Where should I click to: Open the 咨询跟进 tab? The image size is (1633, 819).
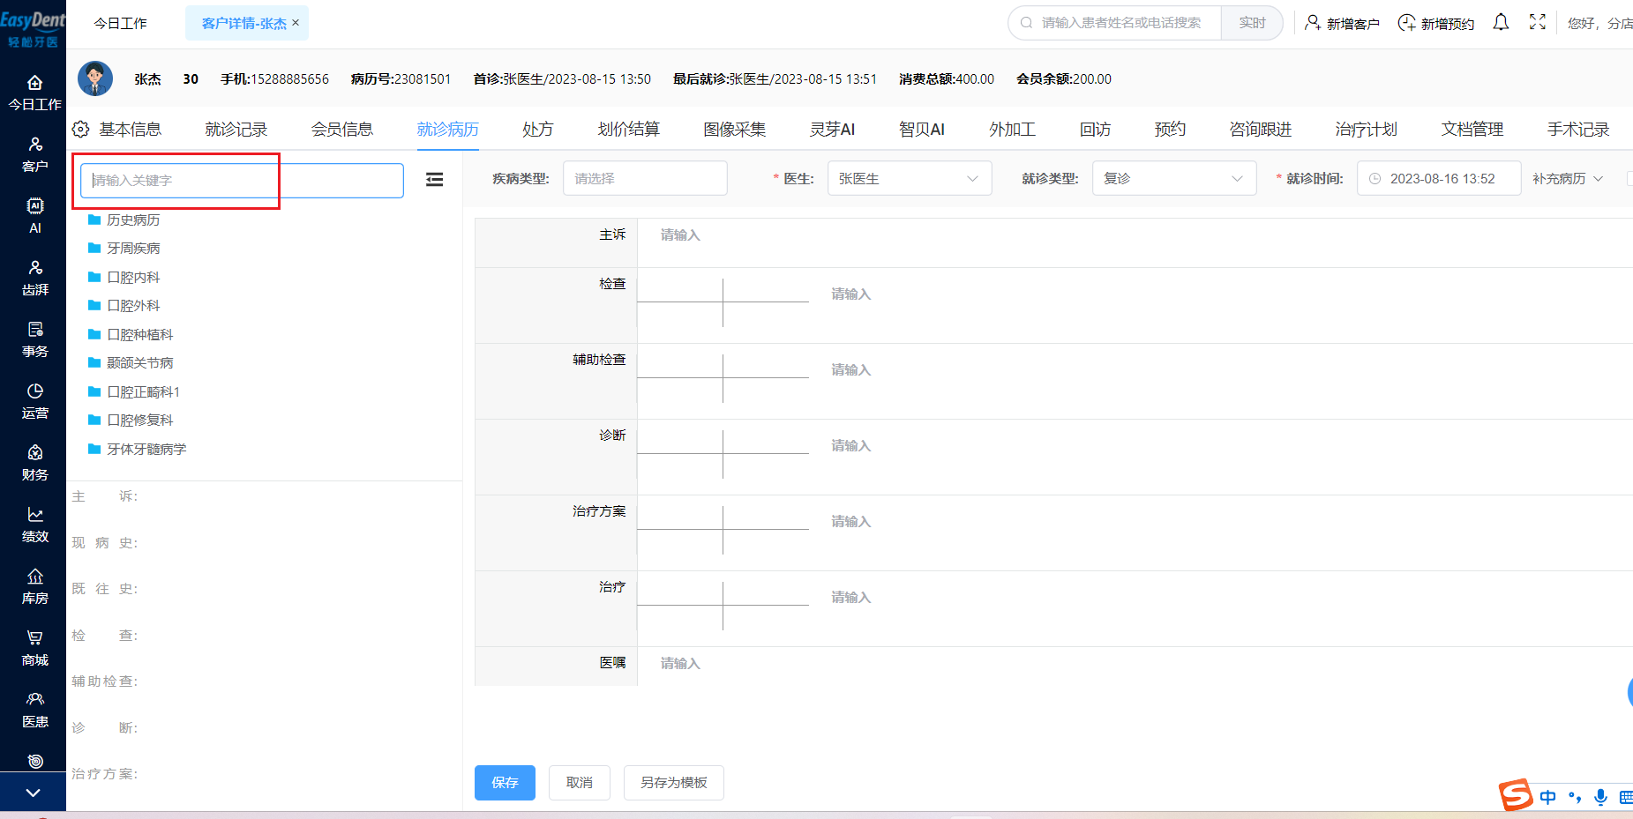[1261, 130]
